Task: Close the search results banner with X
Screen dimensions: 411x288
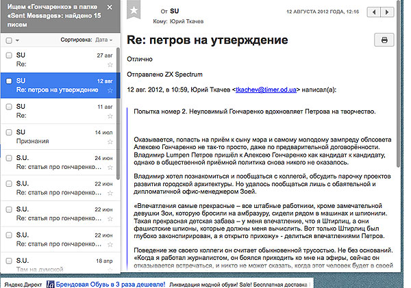Action: (x=109, y=8)
